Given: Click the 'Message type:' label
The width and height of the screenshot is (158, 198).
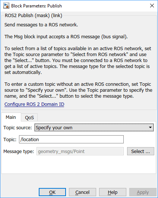Looking at the screenshot, I should coord(19,151).
